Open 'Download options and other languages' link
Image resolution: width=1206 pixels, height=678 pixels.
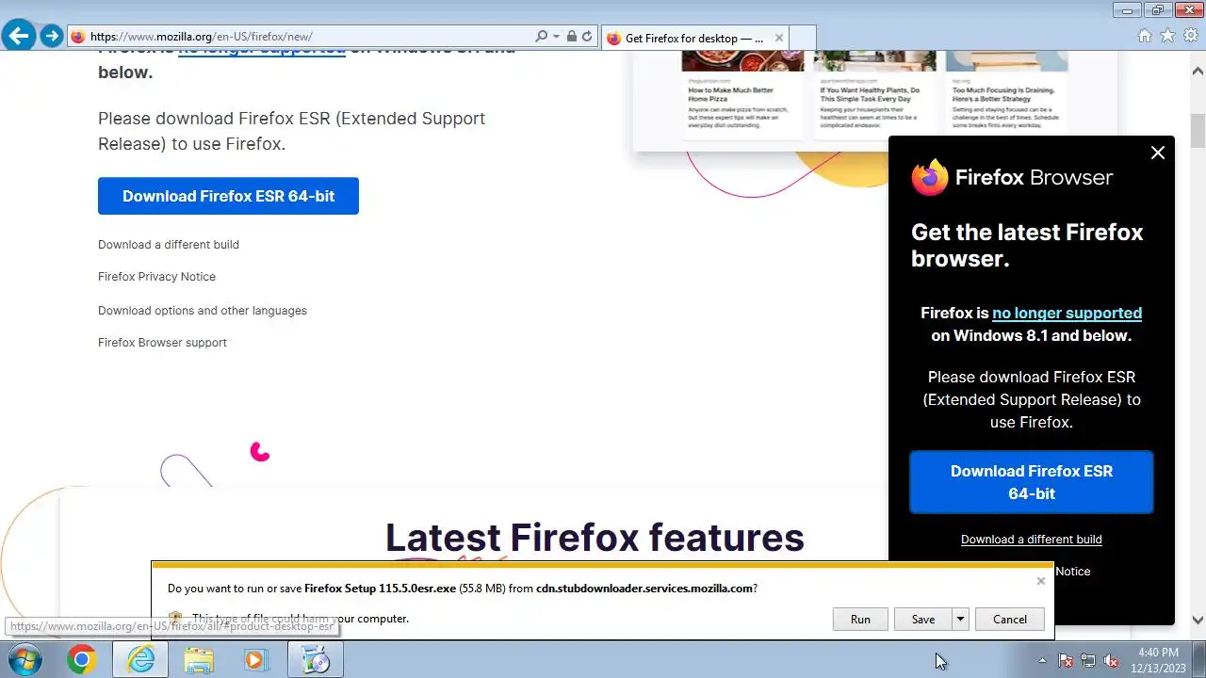click(x=203, y=311)
